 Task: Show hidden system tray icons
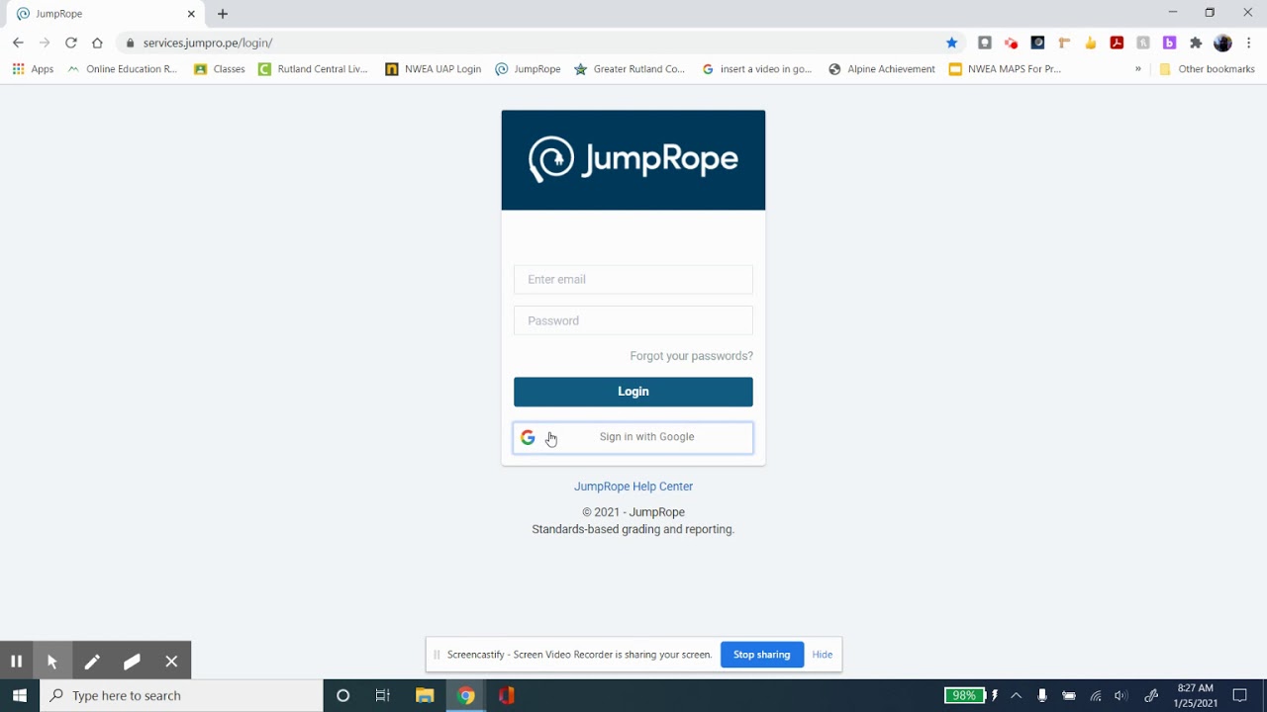click(x=1016, y=696)
